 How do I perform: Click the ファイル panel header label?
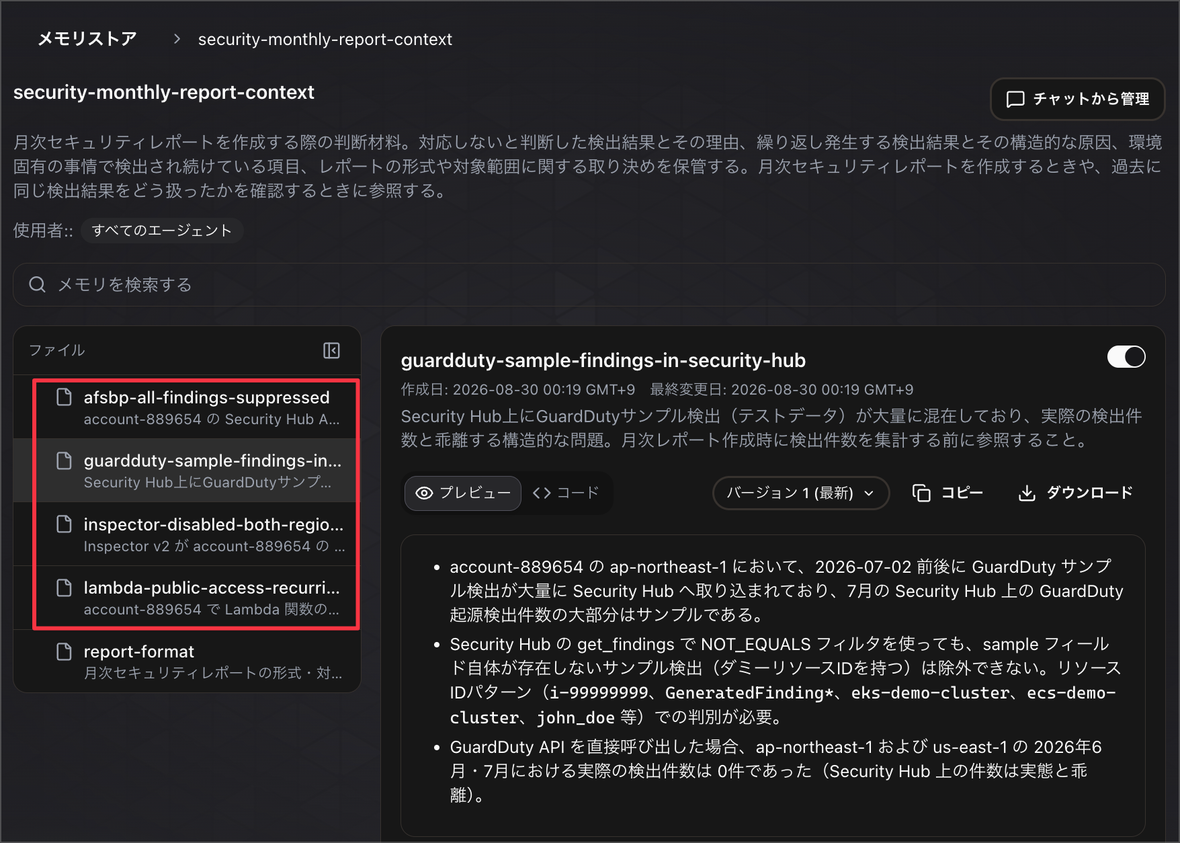(x=57, y=350)
